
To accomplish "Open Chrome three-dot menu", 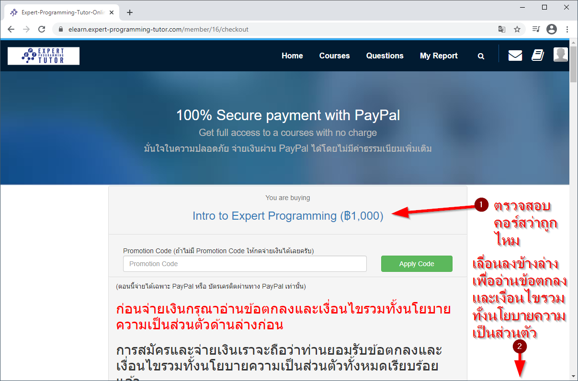I will 567,29.
